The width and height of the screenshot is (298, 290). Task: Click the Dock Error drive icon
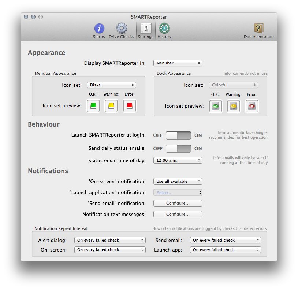click(252, 106)
